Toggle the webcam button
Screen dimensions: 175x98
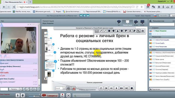point(23,95)
